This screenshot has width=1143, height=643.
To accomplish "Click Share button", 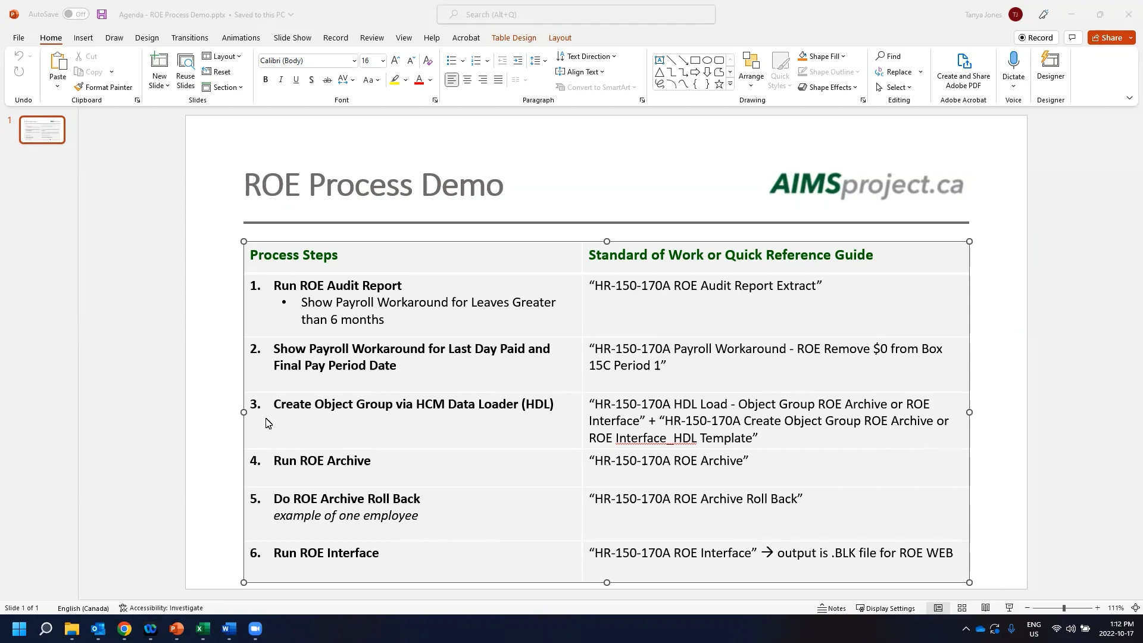I will [x=1107, y=38].
